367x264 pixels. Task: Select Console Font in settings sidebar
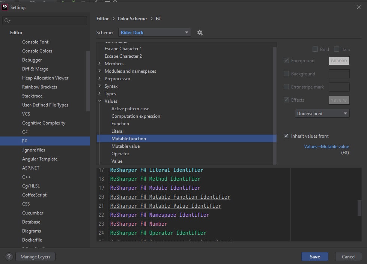[35, 42]
